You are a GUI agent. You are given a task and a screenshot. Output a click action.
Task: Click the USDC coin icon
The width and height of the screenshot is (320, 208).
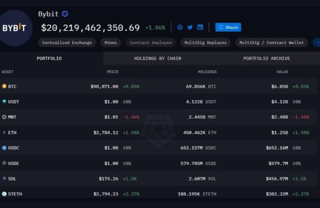(4, 148)
